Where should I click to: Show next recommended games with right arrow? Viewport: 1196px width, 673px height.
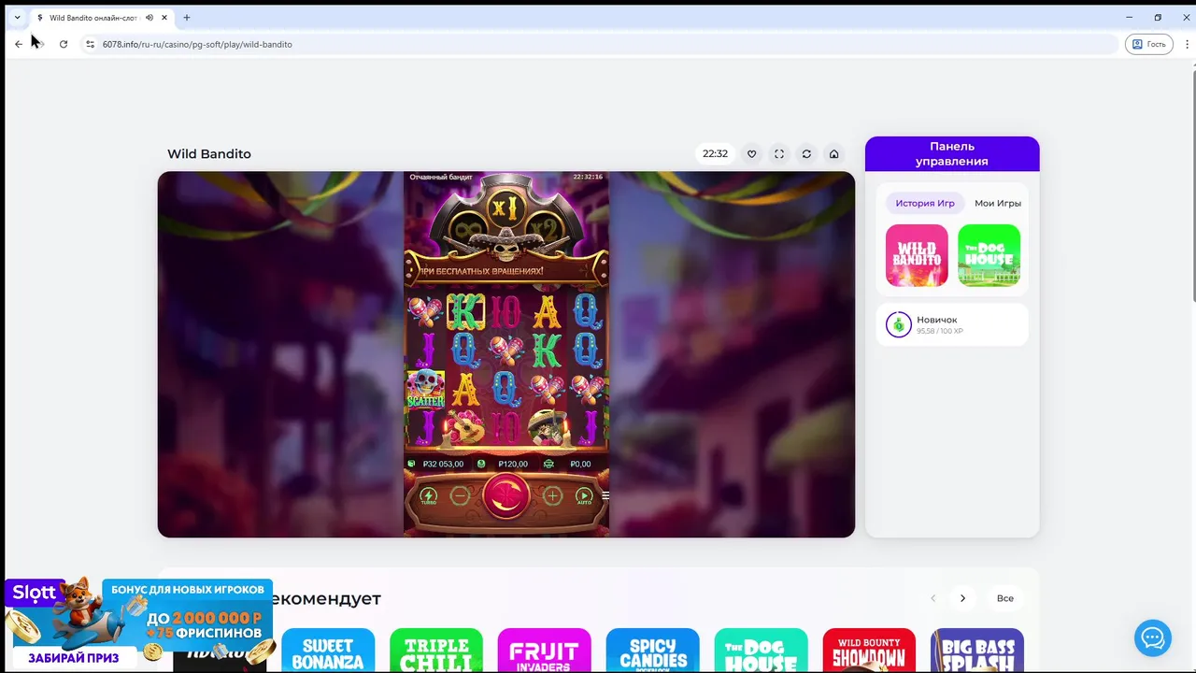962,598
